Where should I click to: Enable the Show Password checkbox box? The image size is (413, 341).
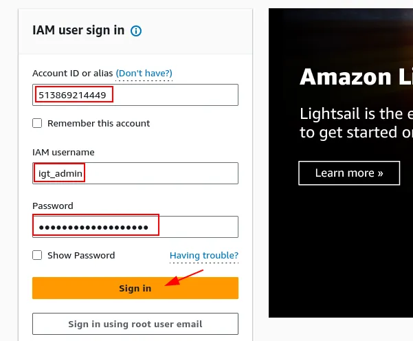pos(37,256)
